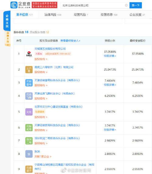Open 深圳致润二号投资合伙企业 link
The image size is (152, 174).
coord(57,138)
